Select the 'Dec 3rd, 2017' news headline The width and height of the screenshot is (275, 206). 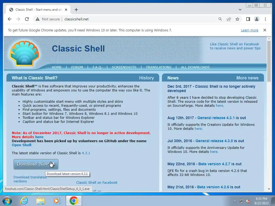pos(211,89)
